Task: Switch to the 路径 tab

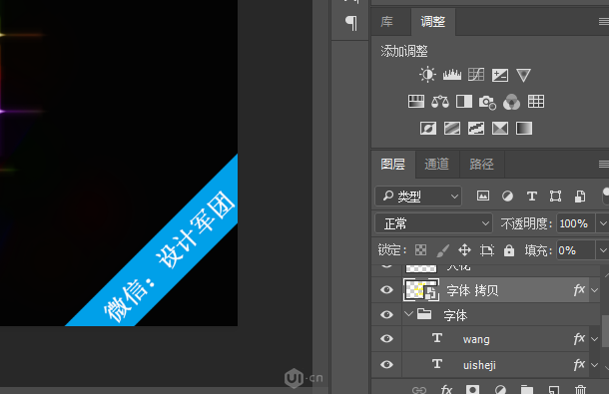Action: click(481, 165)
